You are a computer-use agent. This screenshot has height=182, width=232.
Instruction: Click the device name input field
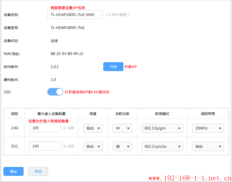[75, 15]
